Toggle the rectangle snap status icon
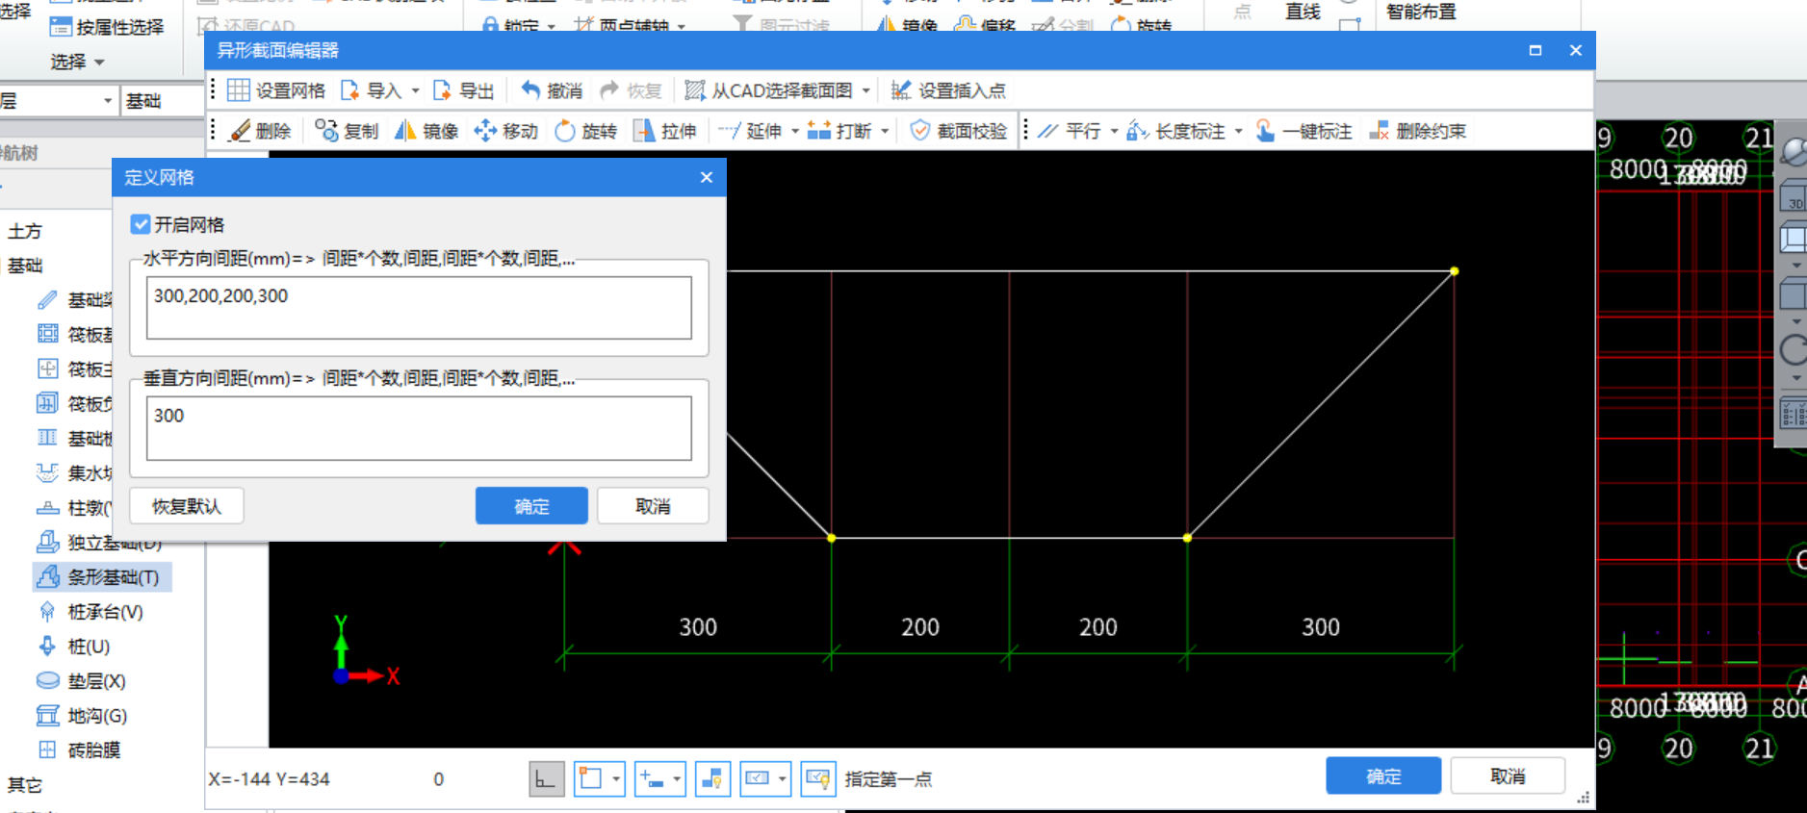 click(x=590, y=778)
